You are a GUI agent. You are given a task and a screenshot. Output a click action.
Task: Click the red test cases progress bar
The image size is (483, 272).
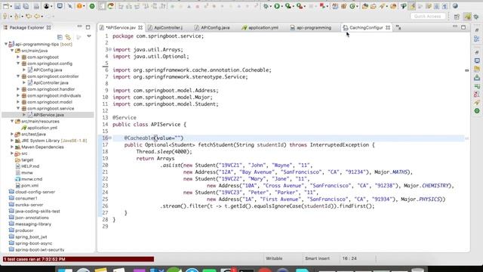pyautogui.click(x=78, y=259)
